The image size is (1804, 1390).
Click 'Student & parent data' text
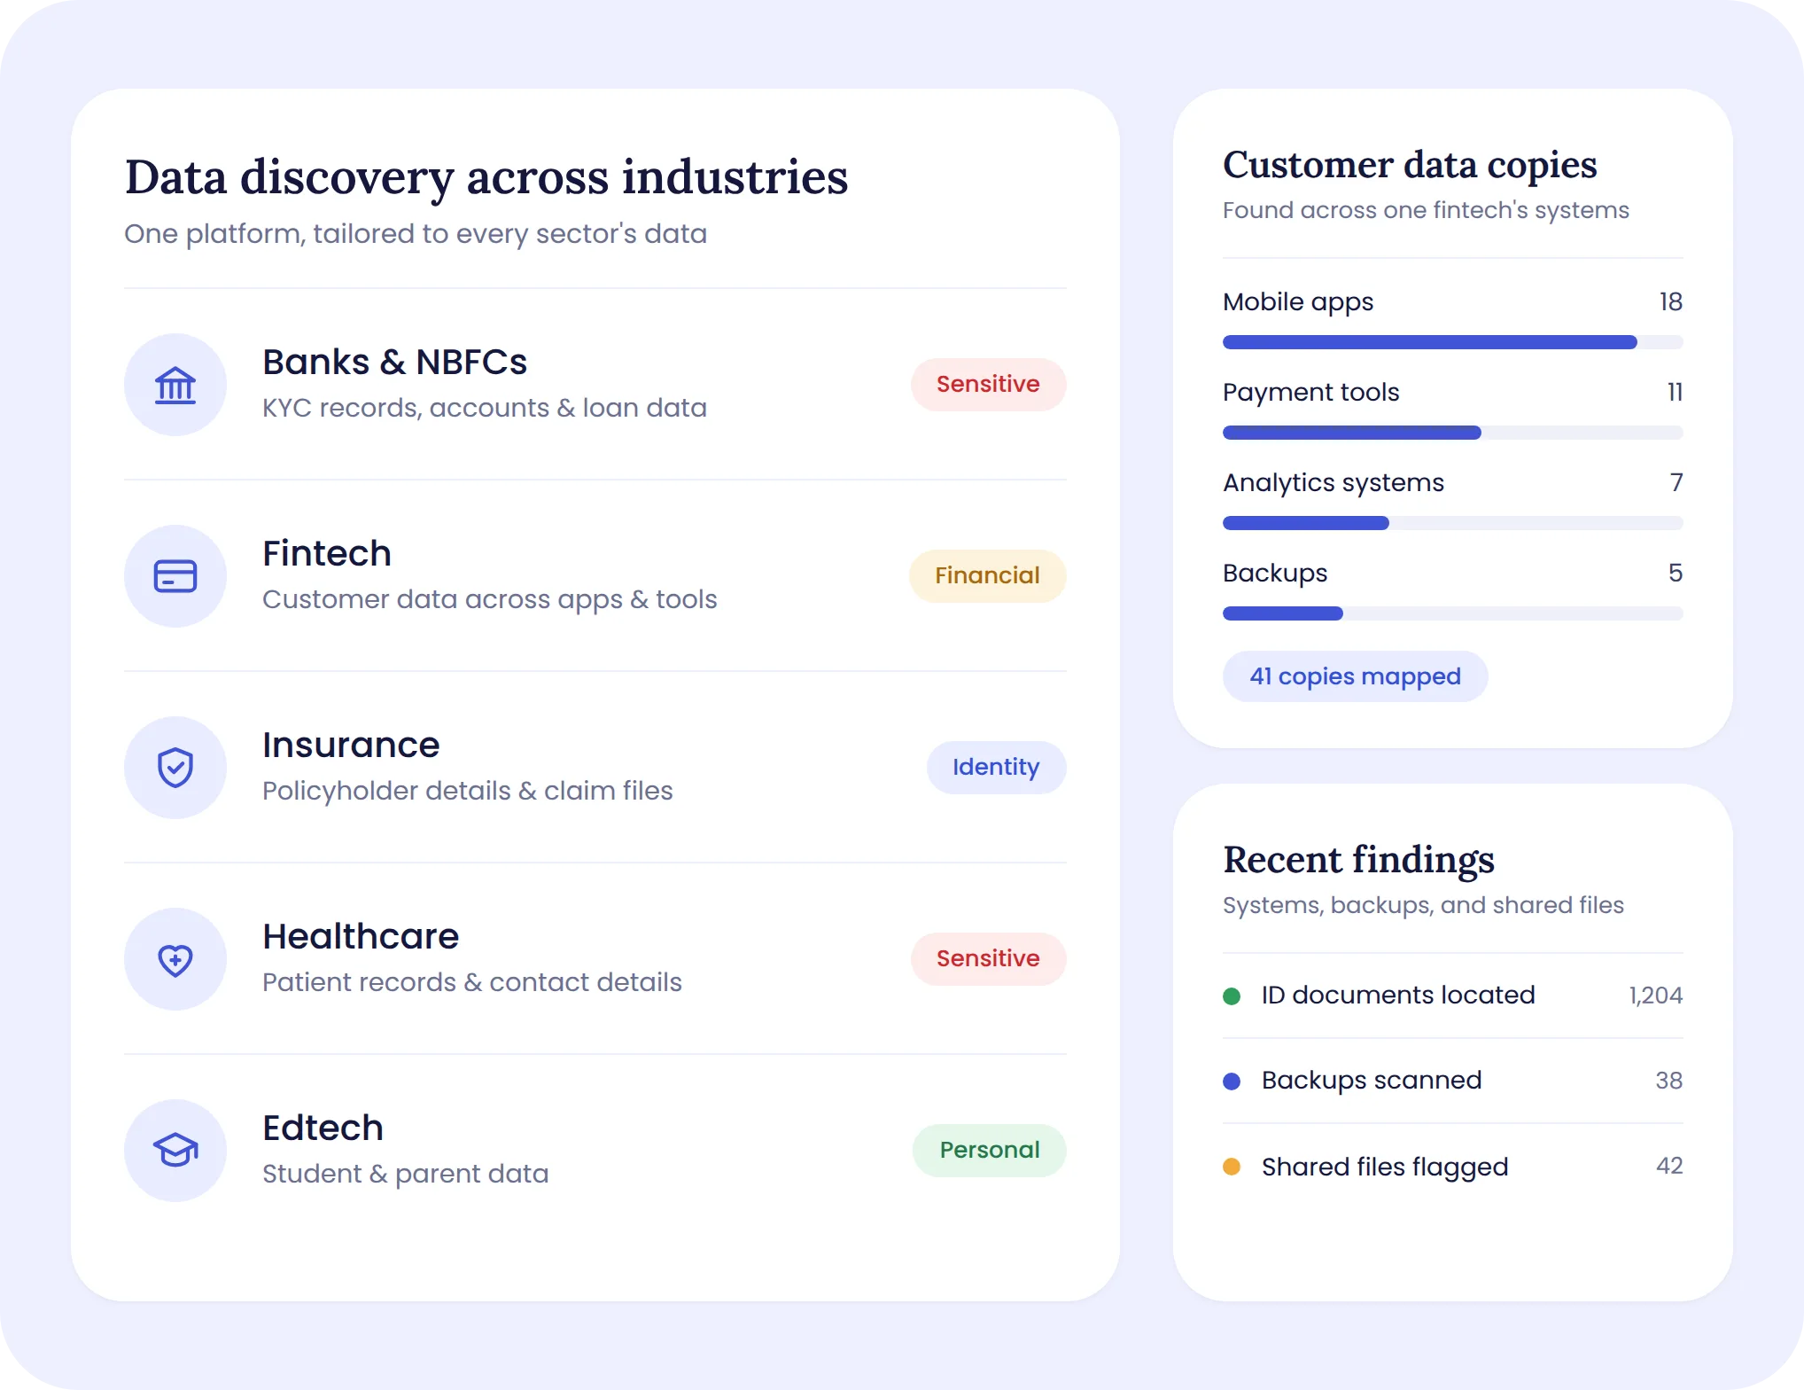pyautogui.click(x=406, y=1174)
